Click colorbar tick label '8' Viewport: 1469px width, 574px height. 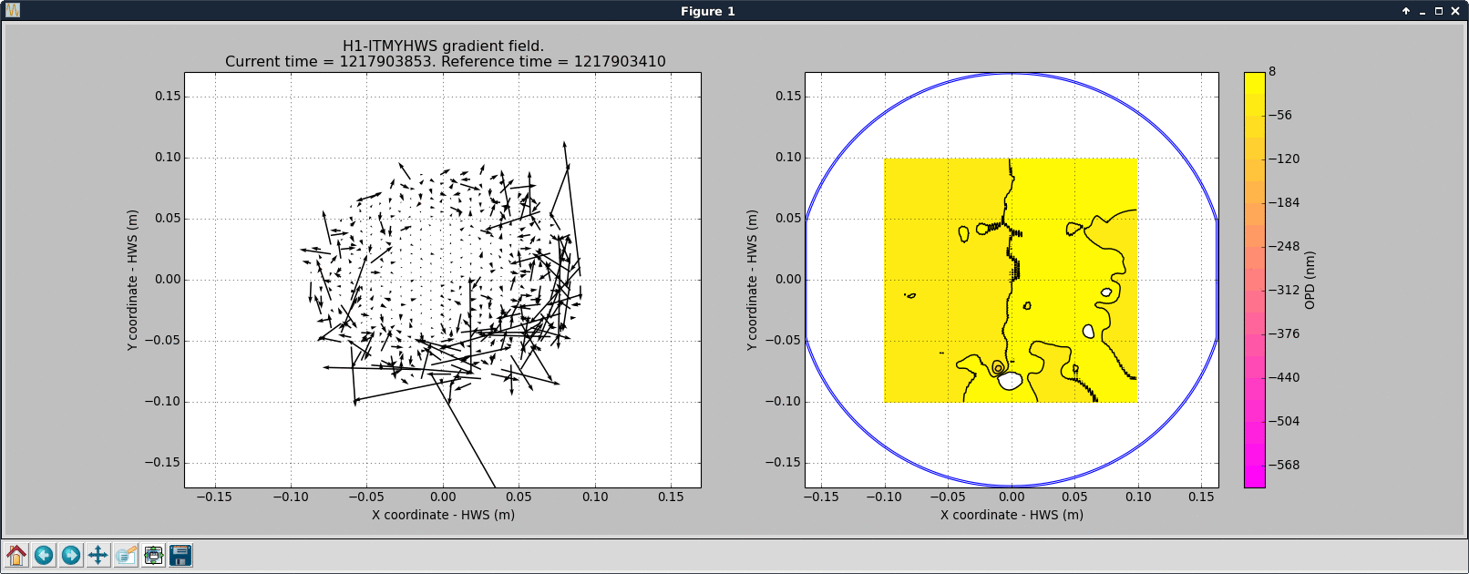coord(1272,72)
